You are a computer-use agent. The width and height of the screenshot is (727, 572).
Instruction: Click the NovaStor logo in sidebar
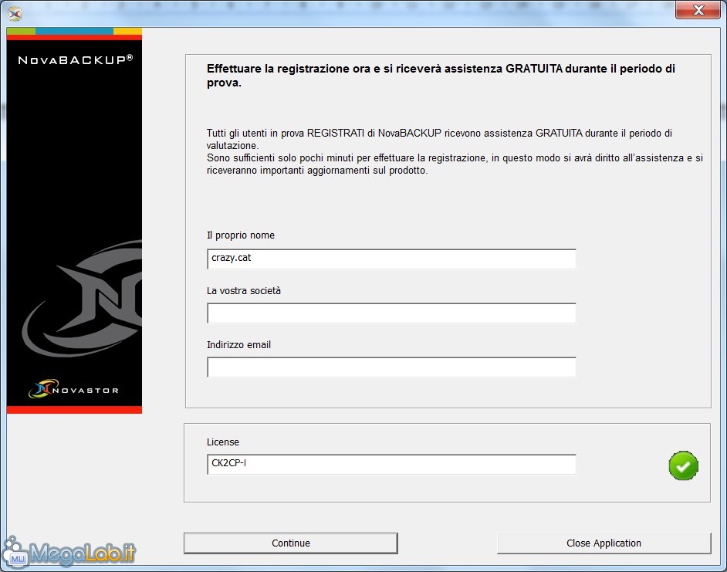pos(73,389)
